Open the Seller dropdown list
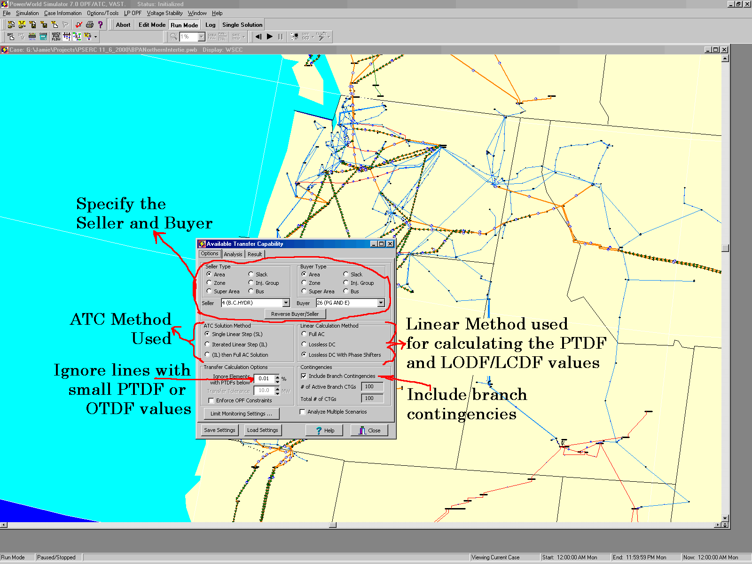 [x=286, y=303]
